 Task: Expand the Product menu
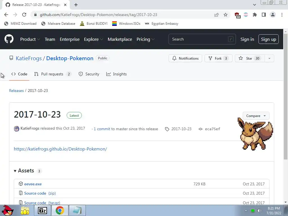click(30, 39)
